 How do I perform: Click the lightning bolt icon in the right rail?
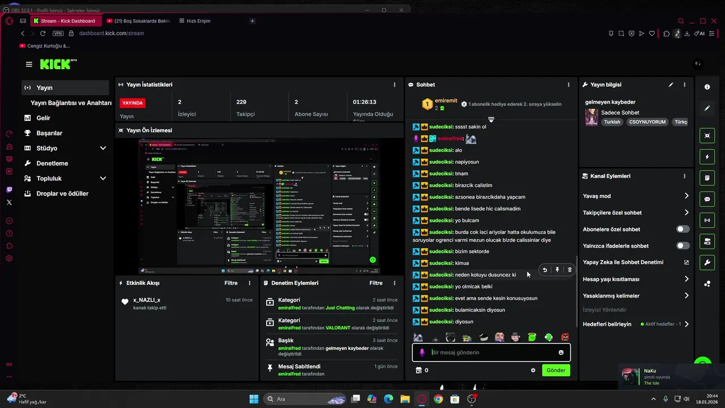point(707,157)
